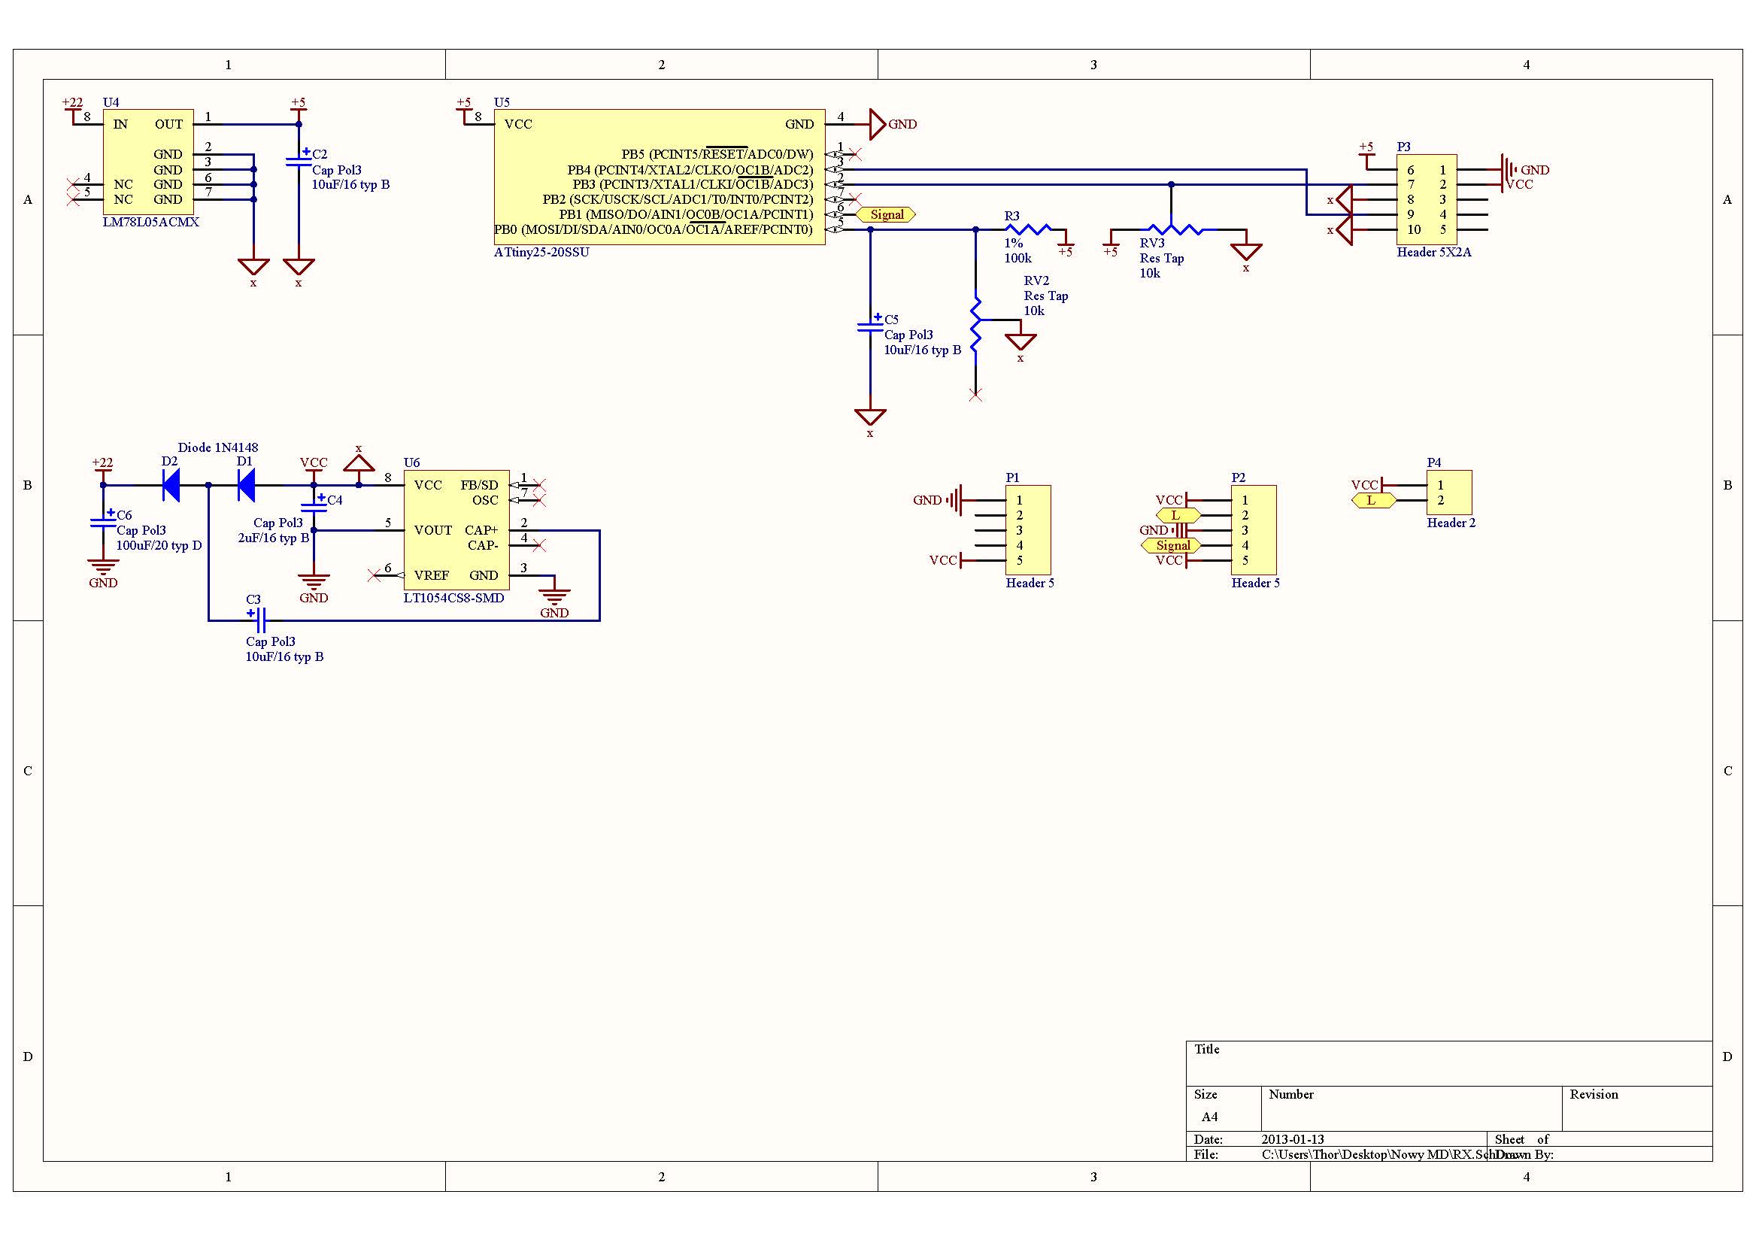Select the P1 Header 5 connector
Viewport: 1759px width, 1243px height.
point(1027,530)
